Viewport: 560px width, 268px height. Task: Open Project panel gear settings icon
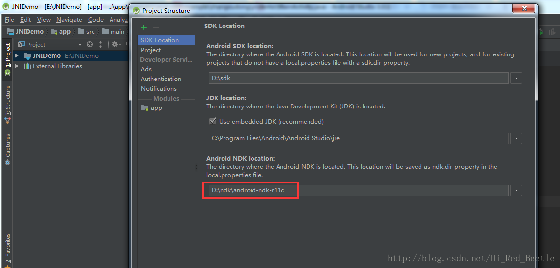[x=115, y=44]
